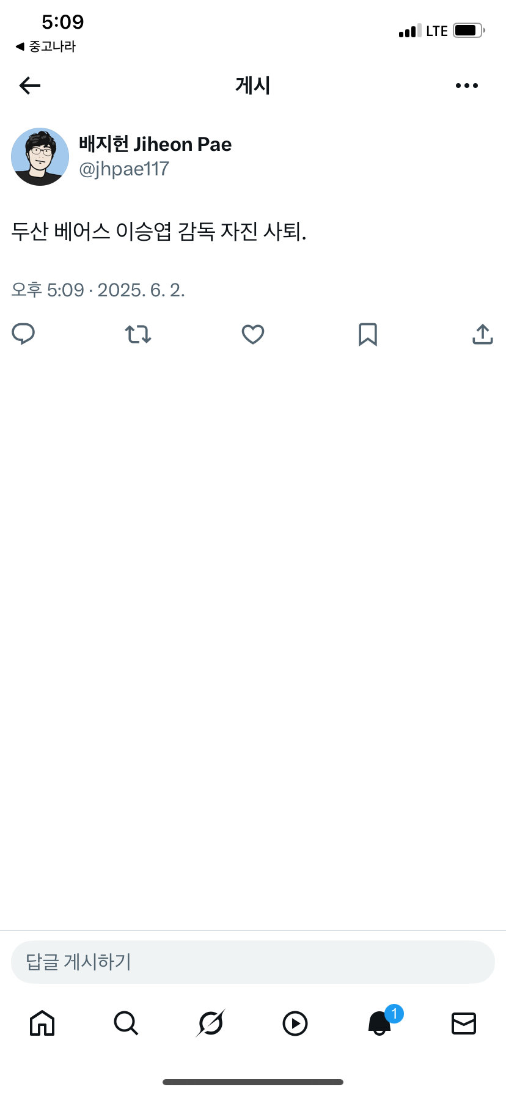Tap the reply speech bubble icon

click(23, 334)
